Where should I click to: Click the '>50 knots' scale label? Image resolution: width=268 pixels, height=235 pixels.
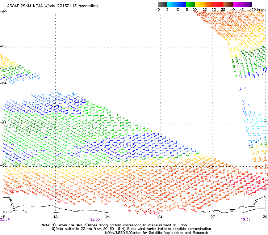pyautogui.click(x=258, y=10)
